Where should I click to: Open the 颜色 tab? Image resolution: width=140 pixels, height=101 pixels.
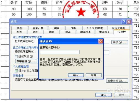click(35, 32)
